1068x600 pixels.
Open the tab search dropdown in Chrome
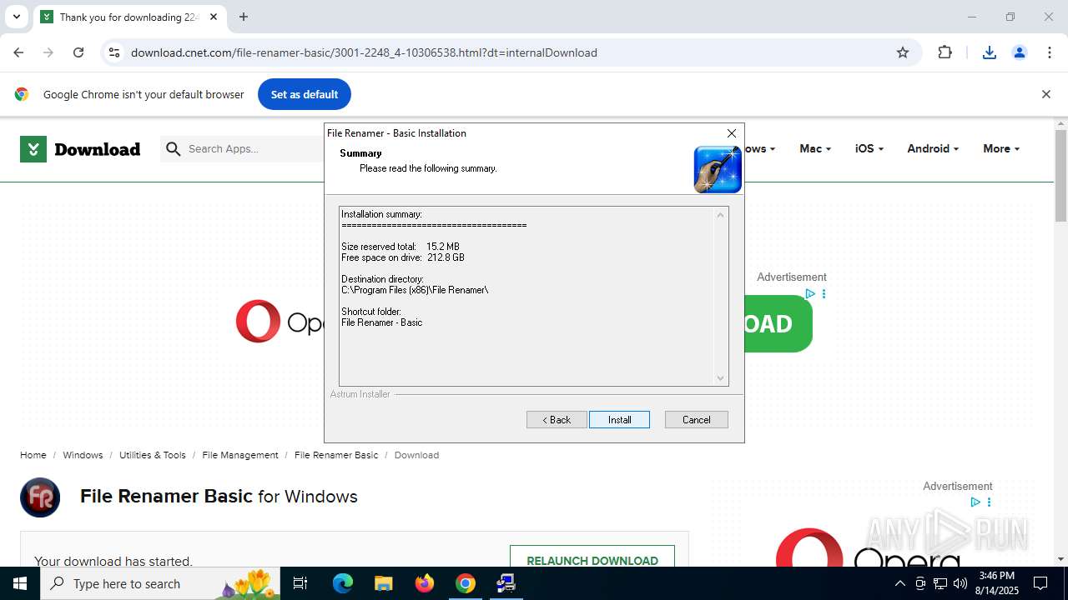click(16, 17)
